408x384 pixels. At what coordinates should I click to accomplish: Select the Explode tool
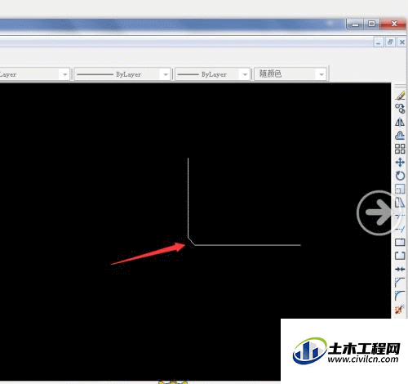(400, 309)
